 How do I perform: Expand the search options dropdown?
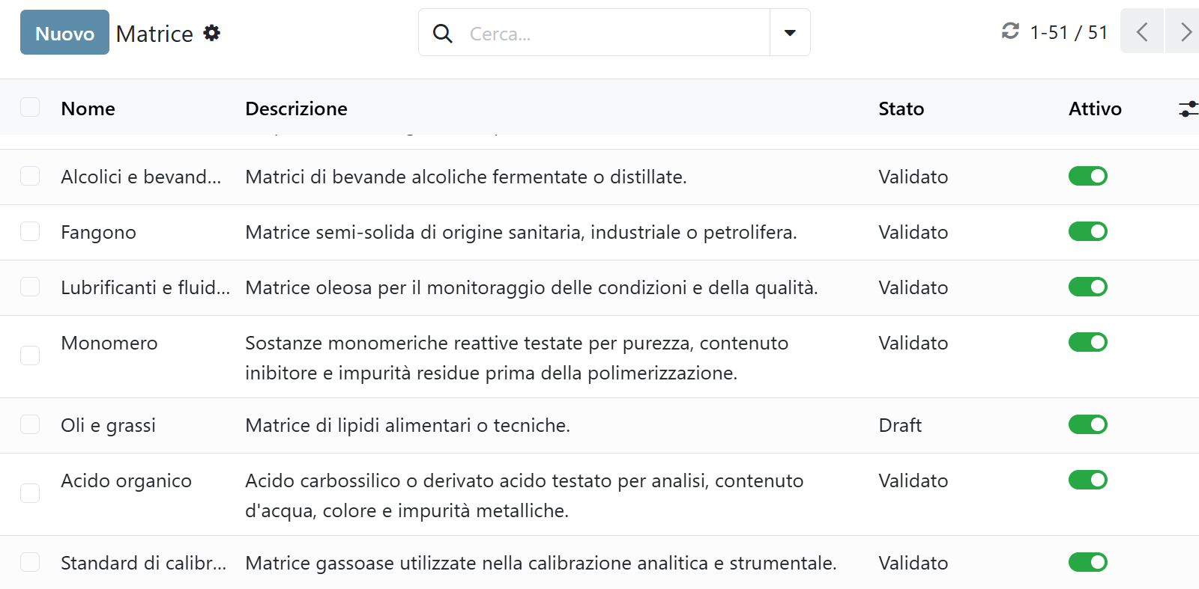point(790,33)
